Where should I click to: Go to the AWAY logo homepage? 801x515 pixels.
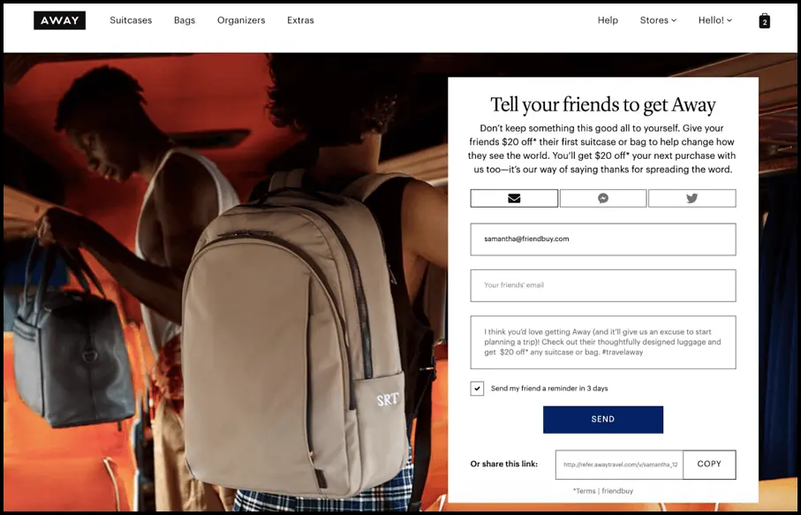[60, 20]
